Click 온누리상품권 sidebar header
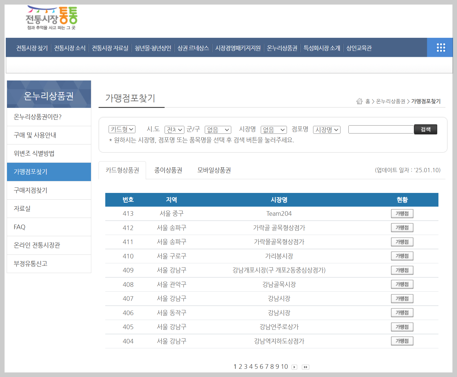Screen dimensions: 457x377 tap(49, 94)
